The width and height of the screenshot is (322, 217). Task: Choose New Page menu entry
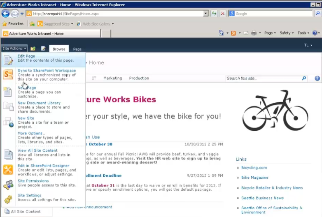[x=43, y=92]
